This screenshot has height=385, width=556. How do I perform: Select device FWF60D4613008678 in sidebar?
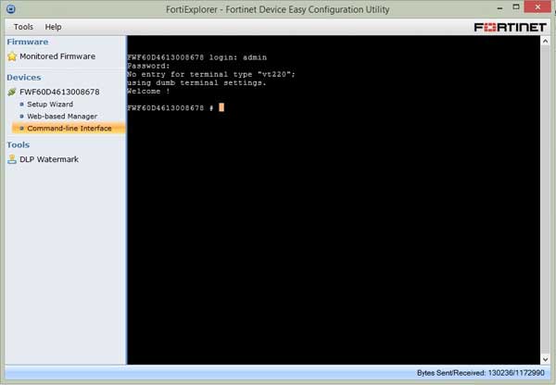point(59,92)
